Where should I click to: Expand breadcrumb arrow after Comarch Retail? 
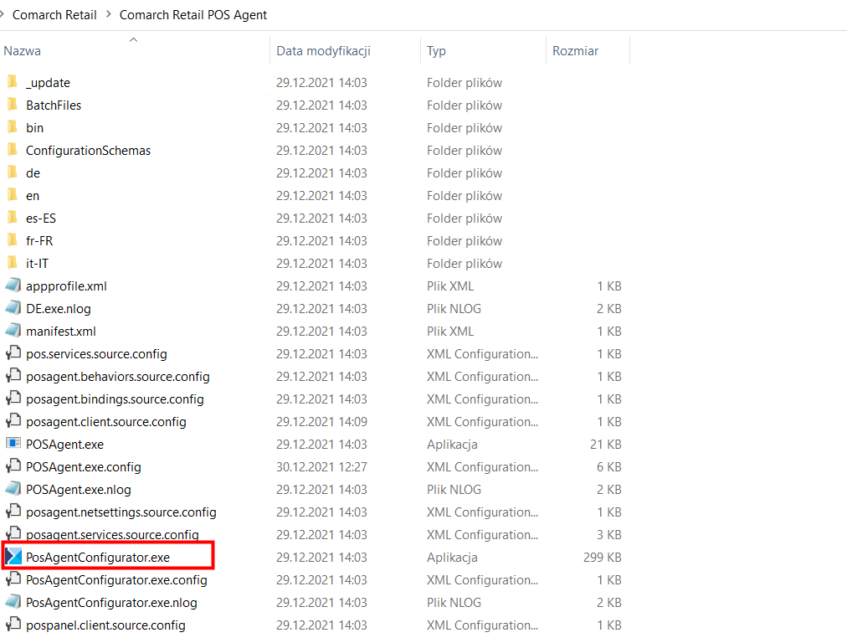coord(108,14)
